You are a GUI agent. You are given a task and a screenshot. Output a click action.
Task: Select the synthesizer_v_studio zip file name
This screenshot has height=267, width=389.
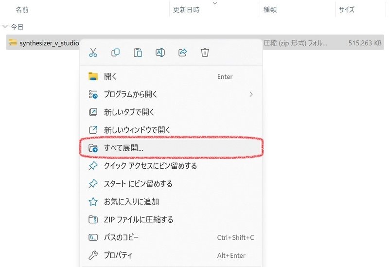coord(50,43)
